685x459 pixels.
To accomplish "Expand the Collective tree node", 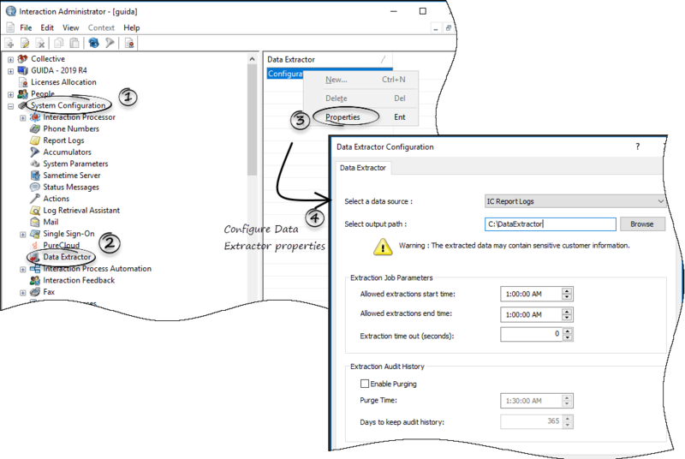I will 10,59.
